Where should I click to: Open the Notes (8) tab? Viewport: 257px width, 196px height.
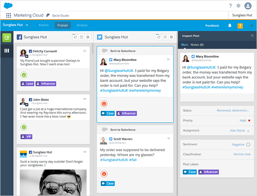point(197,45)
